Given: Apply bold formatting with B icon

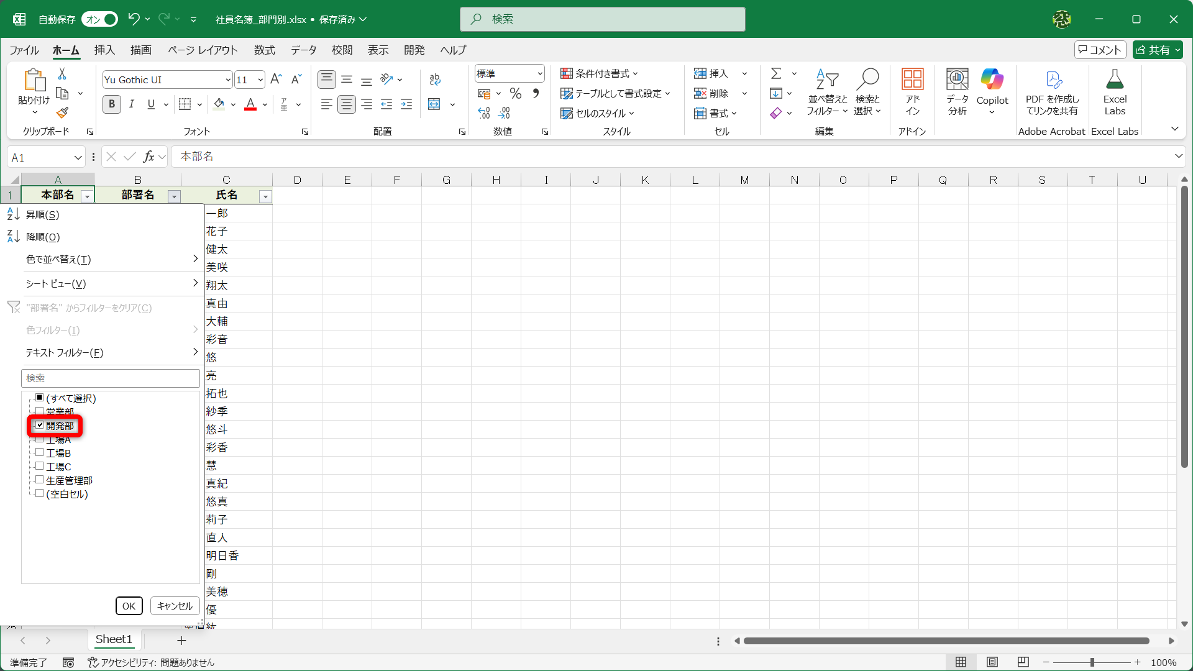Looking at the screenshot, I should (x=112, y=104).
